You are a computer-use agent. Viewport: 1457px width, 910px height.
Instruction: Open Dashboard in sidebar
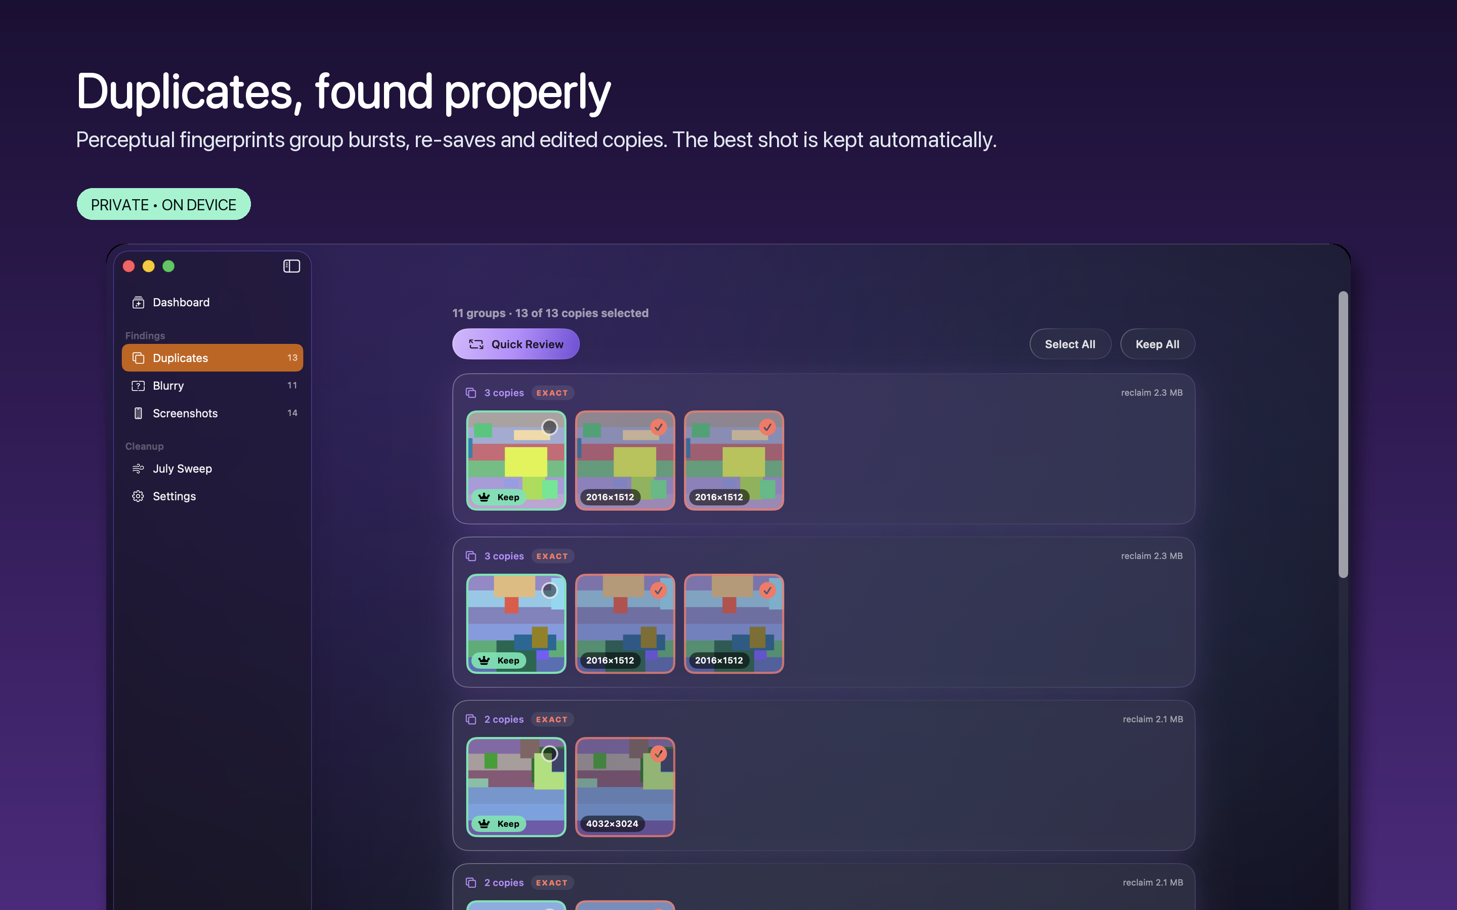[212, 302]
